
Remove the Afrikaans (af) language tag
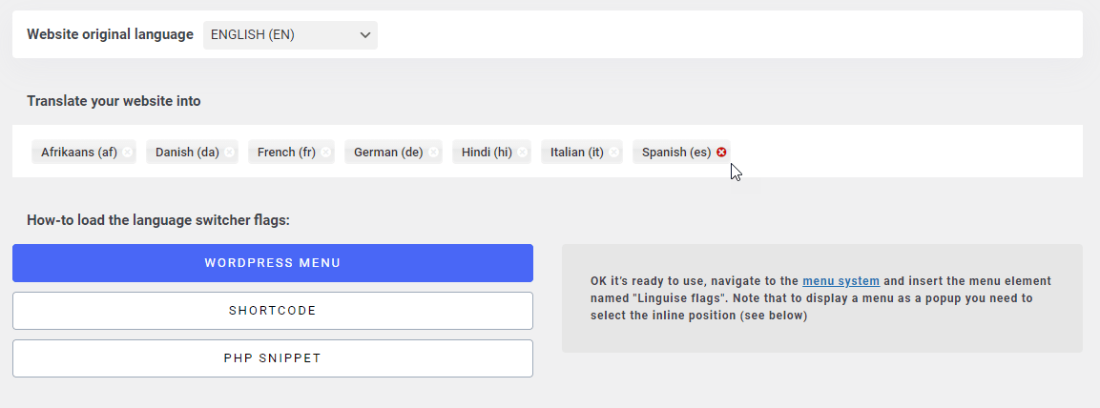128,153
